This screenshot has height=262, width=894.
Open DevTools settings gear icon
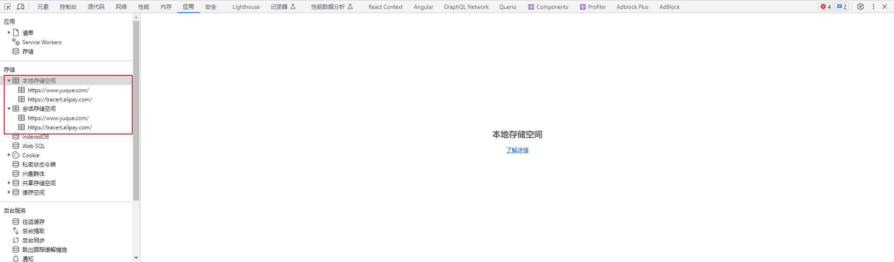pos(860,7)
